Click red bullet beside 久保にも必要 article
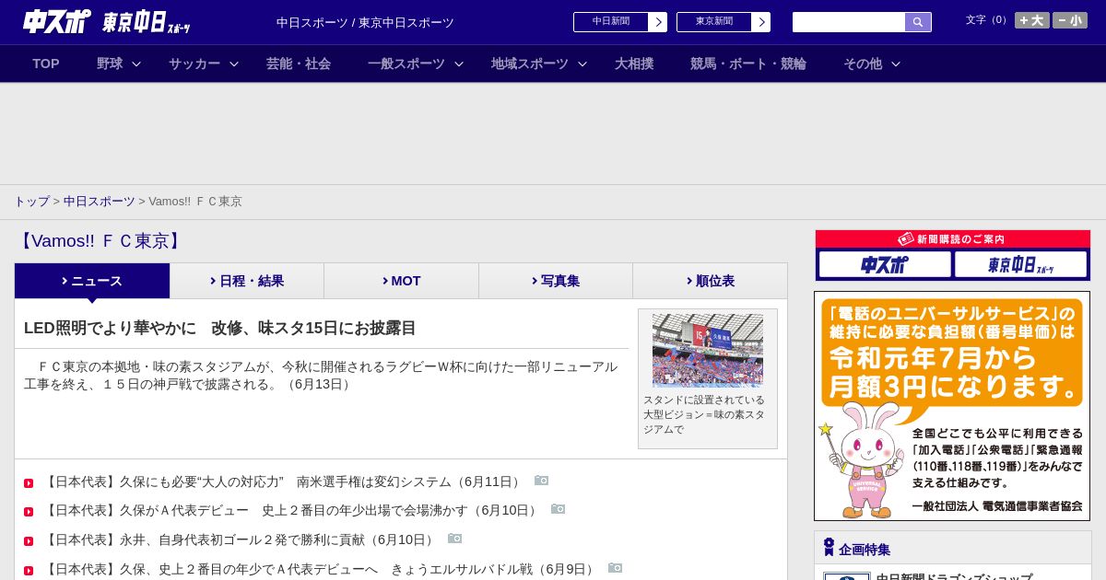1106x580 pixels. pyautogui.click(x=29, y=483)
